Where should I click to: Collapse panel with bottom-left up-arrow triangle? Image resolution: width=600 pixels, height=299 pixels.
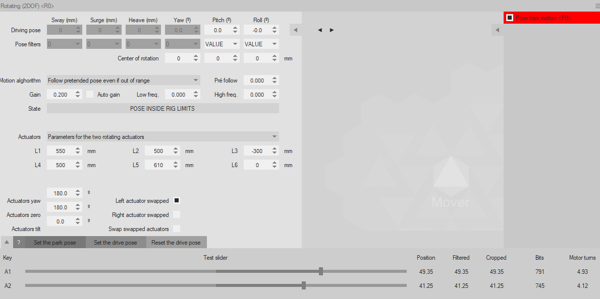click(x=7, y=242)
